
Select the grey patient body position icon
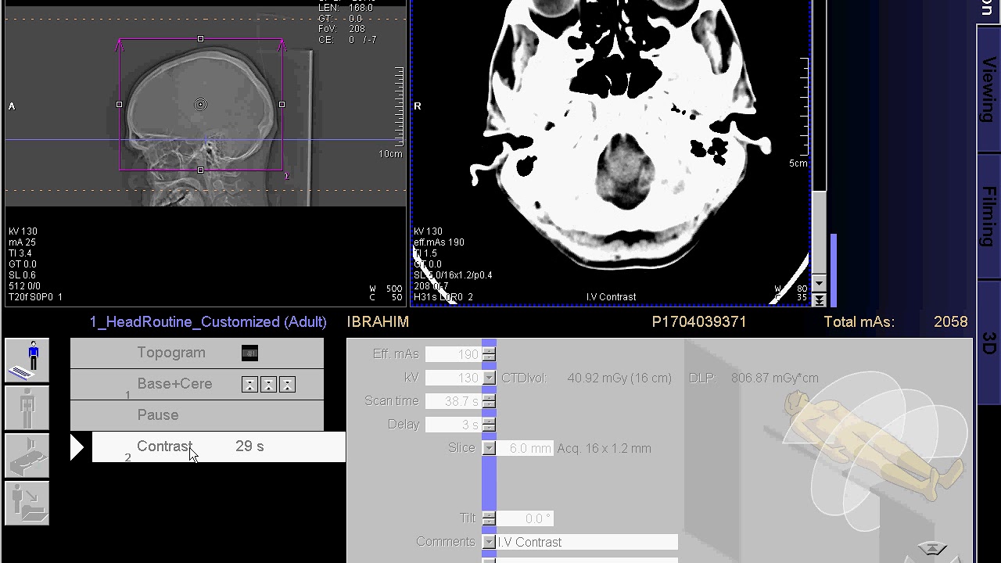pos(27,407)
